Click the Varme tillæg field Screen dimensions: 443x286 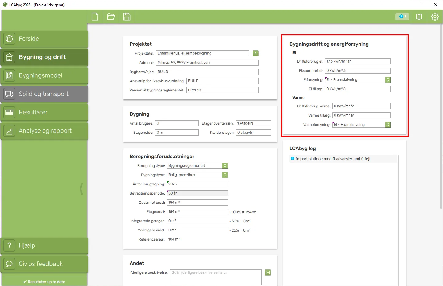coord(362,115)
